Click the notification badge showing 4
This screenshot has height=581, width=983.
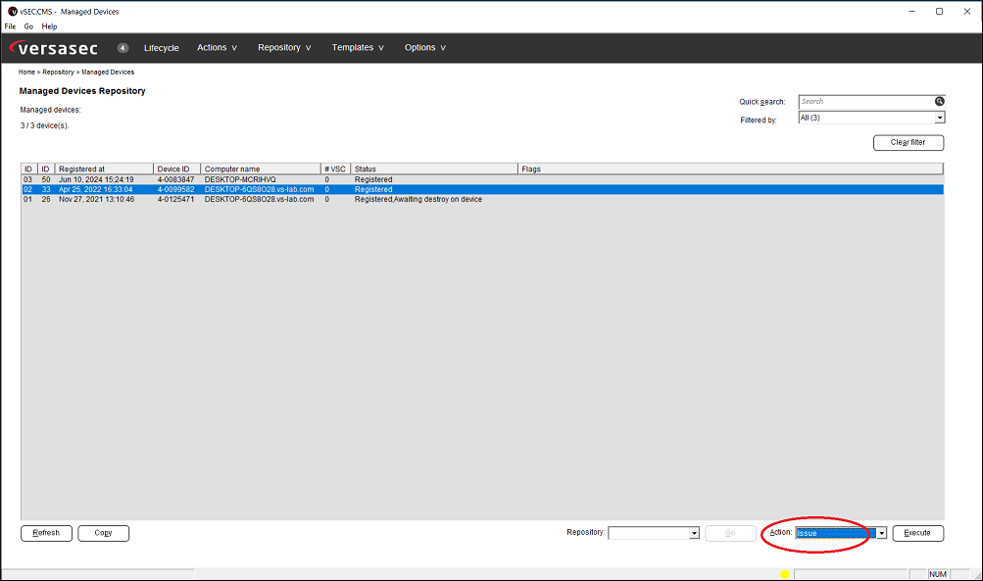pyautogui.click(x=123, y=48)
